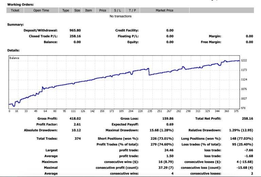Click the Size column header
The height and width of the screenshot is (177, 261).
(x=77, y=10)
